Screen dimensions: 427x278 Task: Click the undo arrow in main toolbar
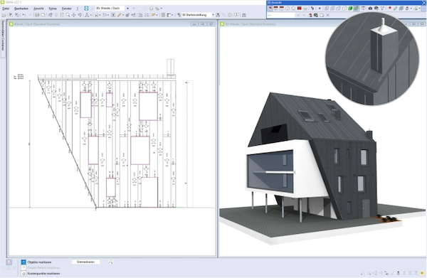[23, 15]
